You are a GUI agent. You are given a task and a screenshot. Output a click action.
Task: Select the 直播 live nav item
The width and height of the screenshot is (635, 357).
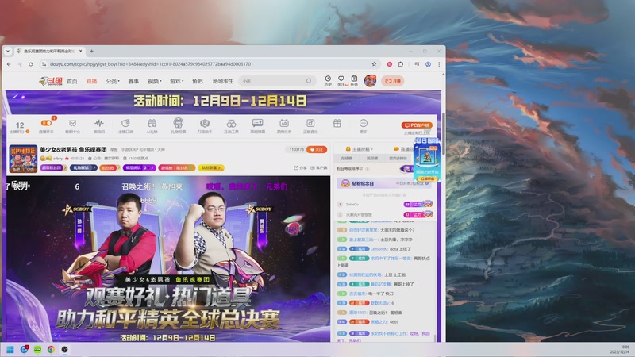click(91, 81)
